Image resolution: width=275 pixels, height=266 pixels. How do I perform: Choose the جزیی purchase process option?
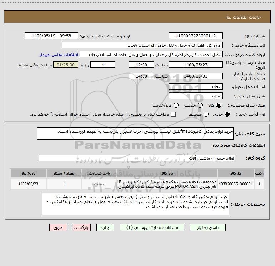(227, 114)
